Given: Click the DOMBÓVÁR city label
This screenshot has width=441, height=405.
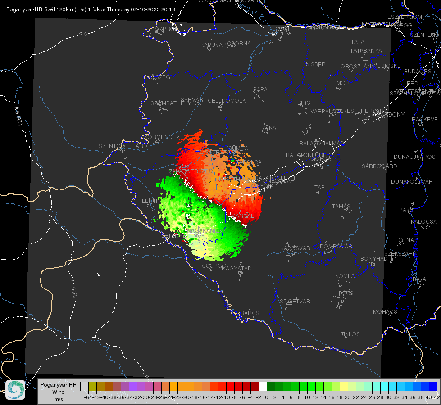Looking at the screenshot, I should tap(336, 247).
